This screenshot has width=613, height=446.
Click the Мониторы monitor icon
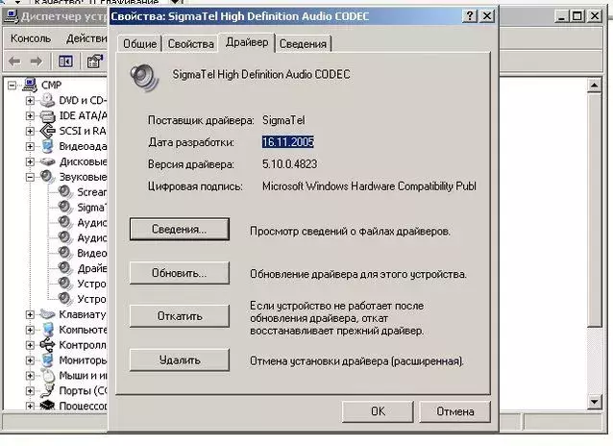[47, 359]
